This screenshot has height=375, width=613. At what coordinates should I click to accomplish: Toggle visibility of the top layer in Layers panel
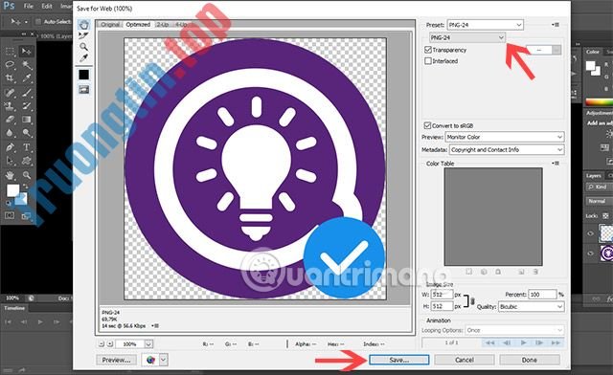click(x=590, y=233)
